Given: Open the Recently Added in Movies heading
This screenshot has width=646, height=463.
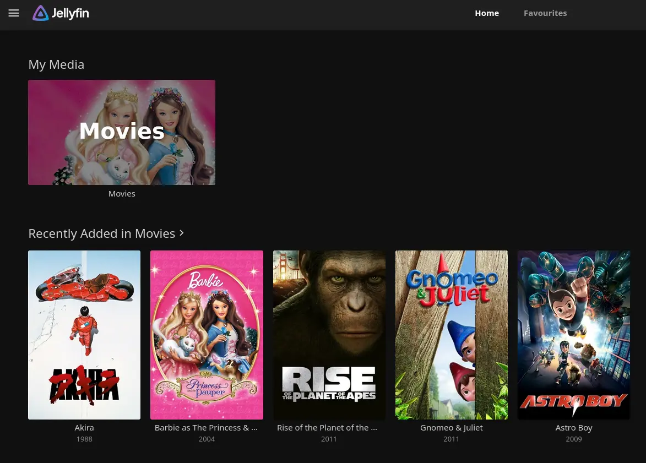Looking at the screenshot, I should tap(102, 233).
